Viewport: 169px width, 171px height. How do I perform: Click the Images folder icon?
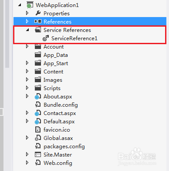38,80
